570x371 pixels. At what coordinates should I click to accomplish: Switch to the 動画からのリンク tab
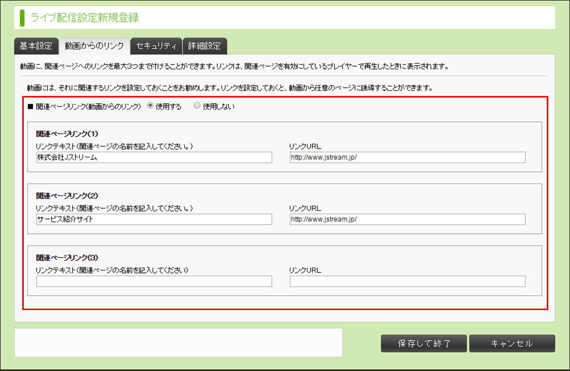pyautogui.click(x=94, y=46)
